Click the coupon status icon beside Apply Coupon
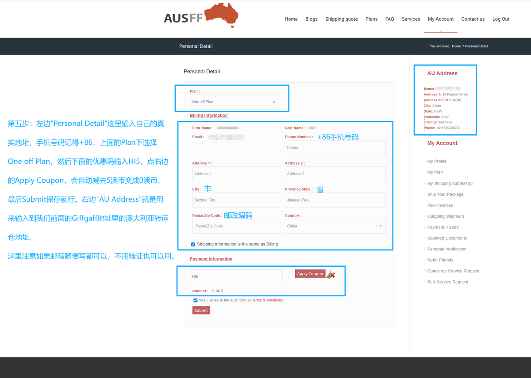This screenshot has width=531, height=378. point(331,274)
